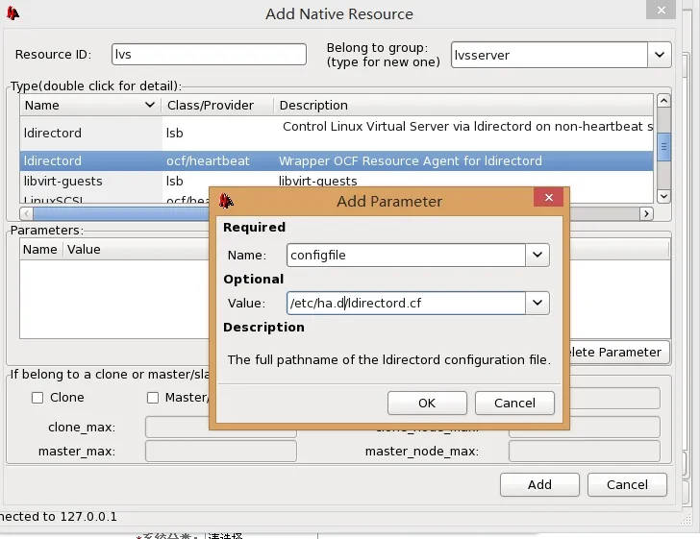Confirm parameter with OK button
Viewport: 700px width, 539px height.
pyautogui.click(x=427, y=403)
